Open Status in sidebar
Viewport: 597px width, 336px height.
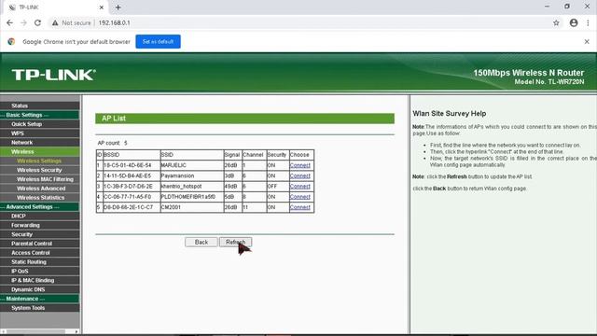pos(40,105)
